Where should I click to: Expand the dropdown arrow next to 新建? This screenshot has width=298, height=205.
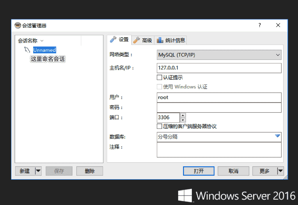[x=38, y=171]
